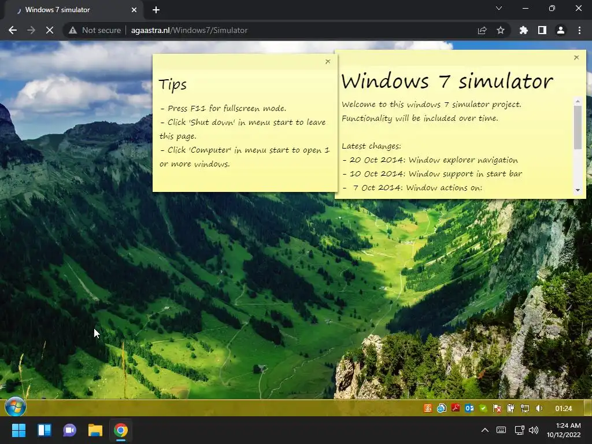Viewport: 592px width, 444px height.
Task: Click the Show desktop strip in simulator taskbar
Action: click(x=588, y=408)
